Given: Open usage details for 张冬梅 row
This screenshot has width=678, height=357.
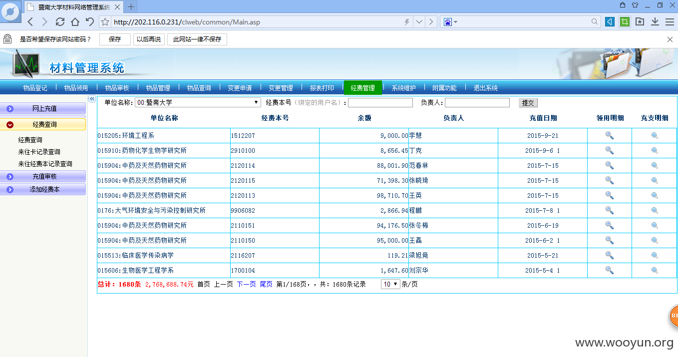Looking at the screenshot, I should pyautogui.click(x=609, y=225).
